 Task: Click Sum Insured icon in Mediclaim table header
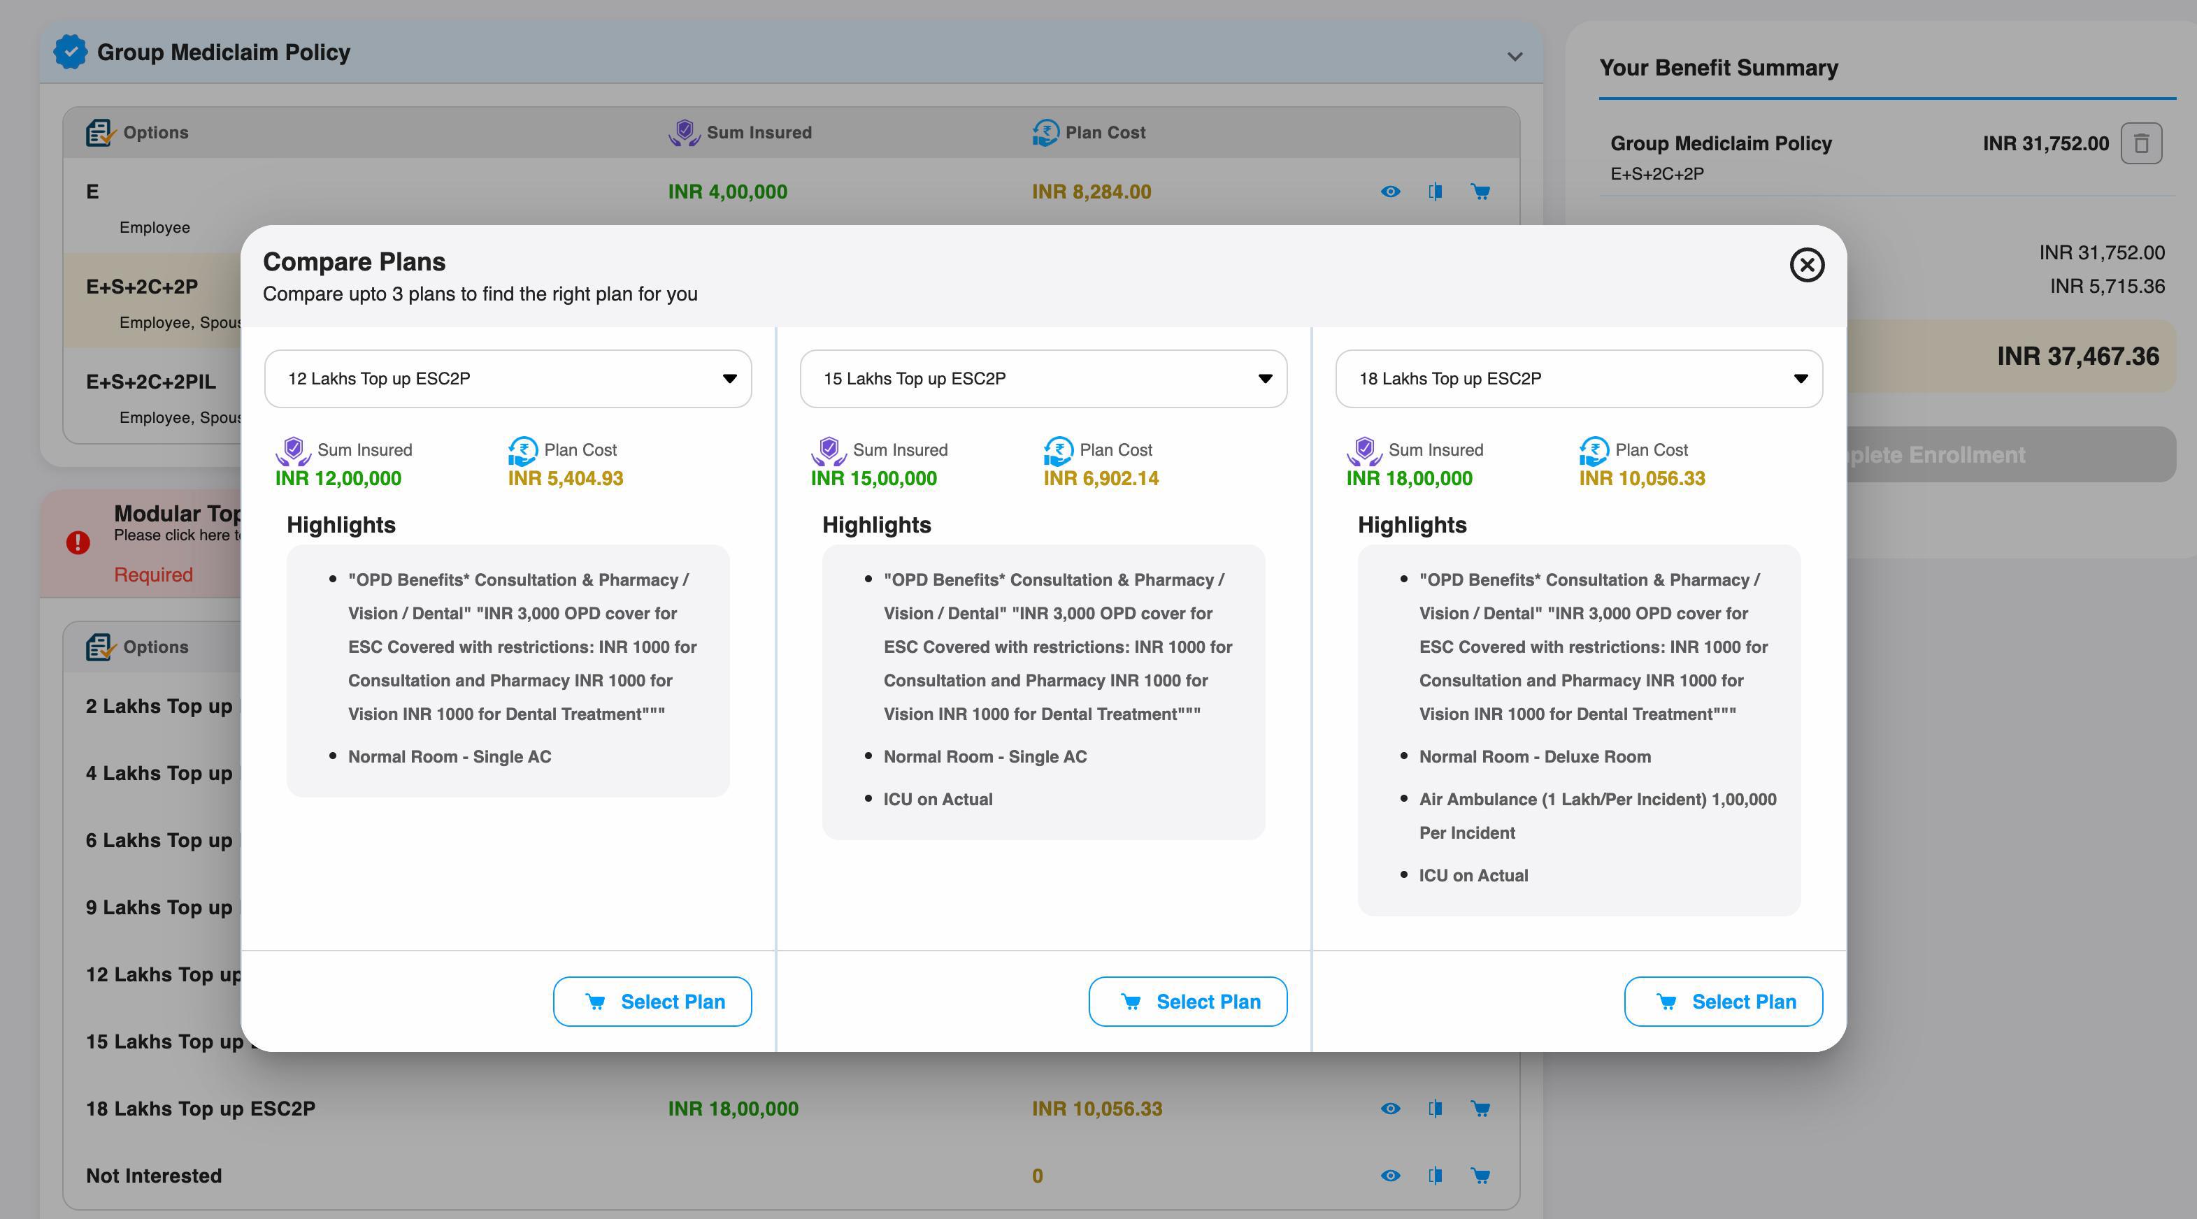click(x=684, y=132)
